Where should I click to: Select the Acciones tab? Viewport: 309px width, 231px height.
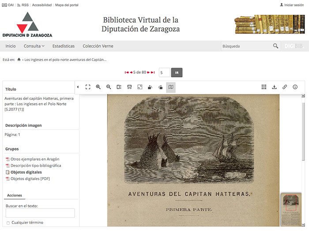(15, 195)
